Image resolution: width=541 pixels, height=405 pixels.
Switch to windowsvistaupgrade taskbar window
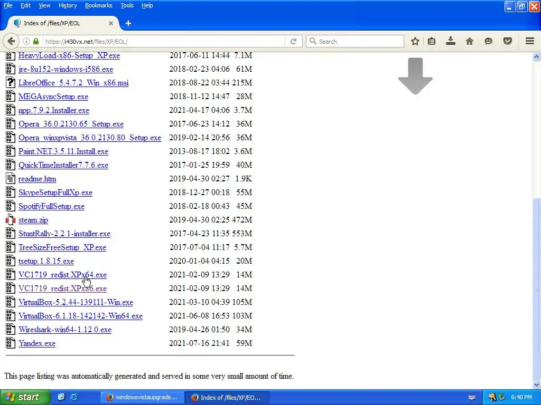pyautogui.click(x=142, y=398)
